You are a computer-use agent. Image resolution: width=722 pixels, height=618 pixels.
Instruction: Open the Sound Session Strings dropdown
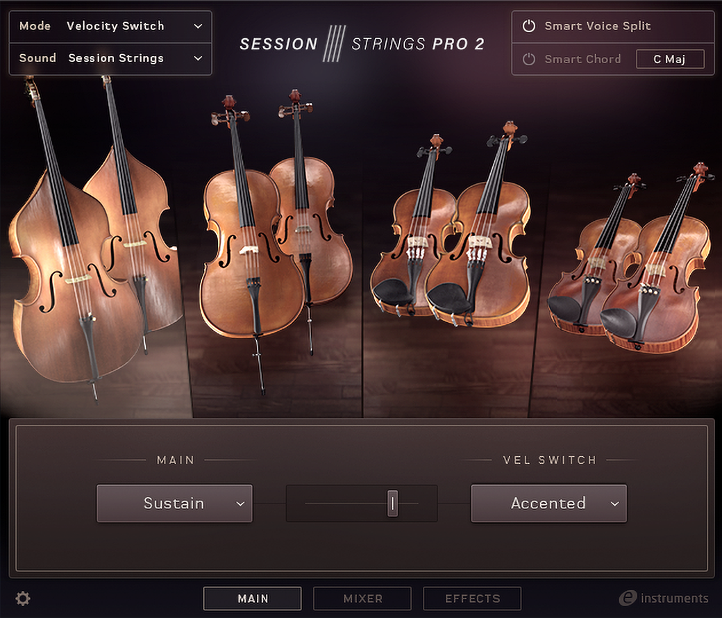point(110,58)
